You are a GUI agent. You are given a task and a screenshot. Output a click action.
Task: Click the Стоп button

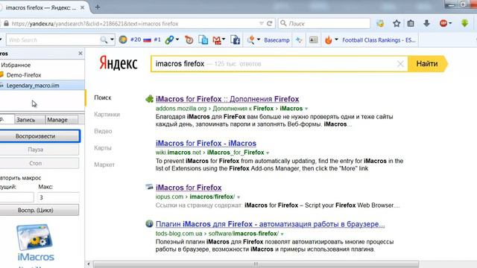pos(40,163)
